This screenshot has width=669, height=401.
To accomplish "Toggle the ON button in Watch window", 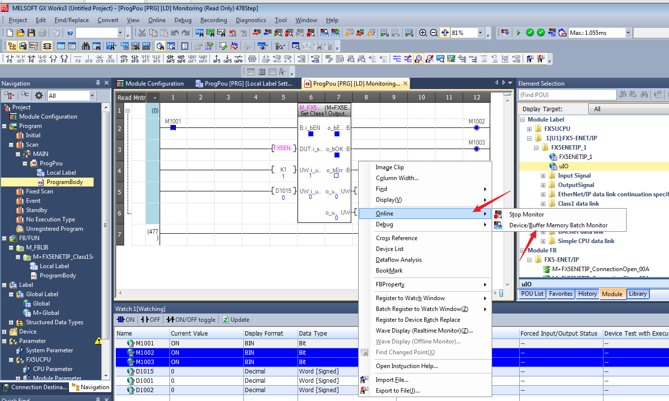I will click(x=126, y=320).
